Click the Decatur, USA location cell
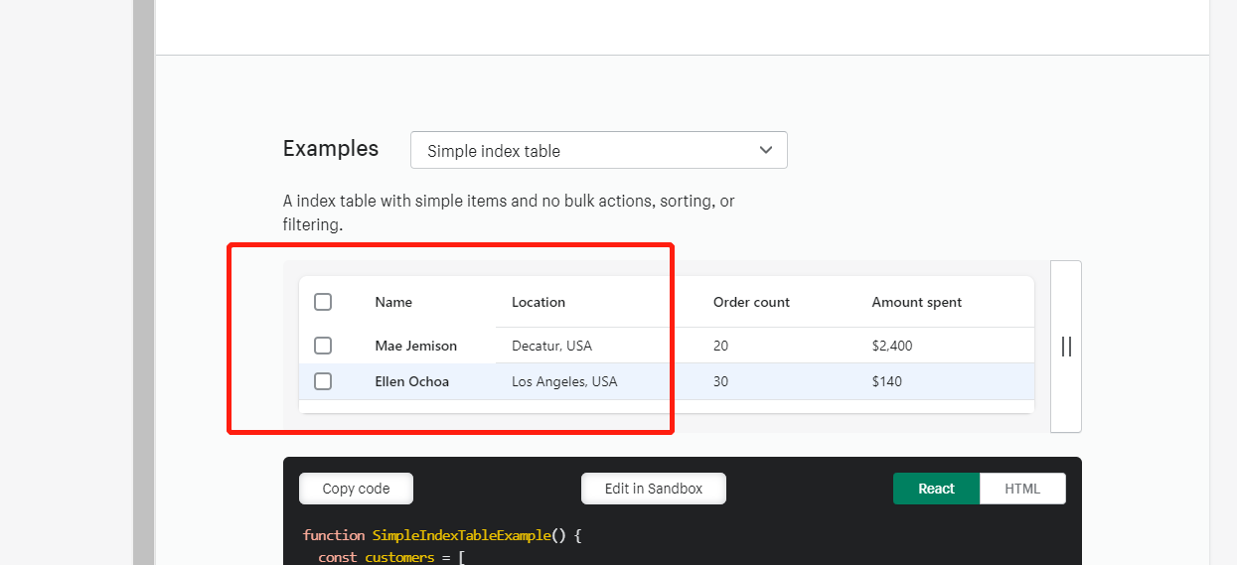The width and height of the screenshot is (1237, 565). tap(551, 346)
